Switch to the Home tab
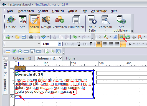This screenshot has width=147, height=106. tap(71, 58)
